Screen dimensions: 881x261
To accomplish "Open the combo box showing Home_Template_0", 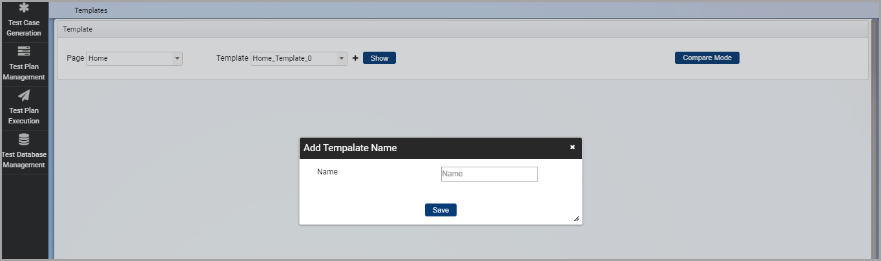I will (299, 58).
